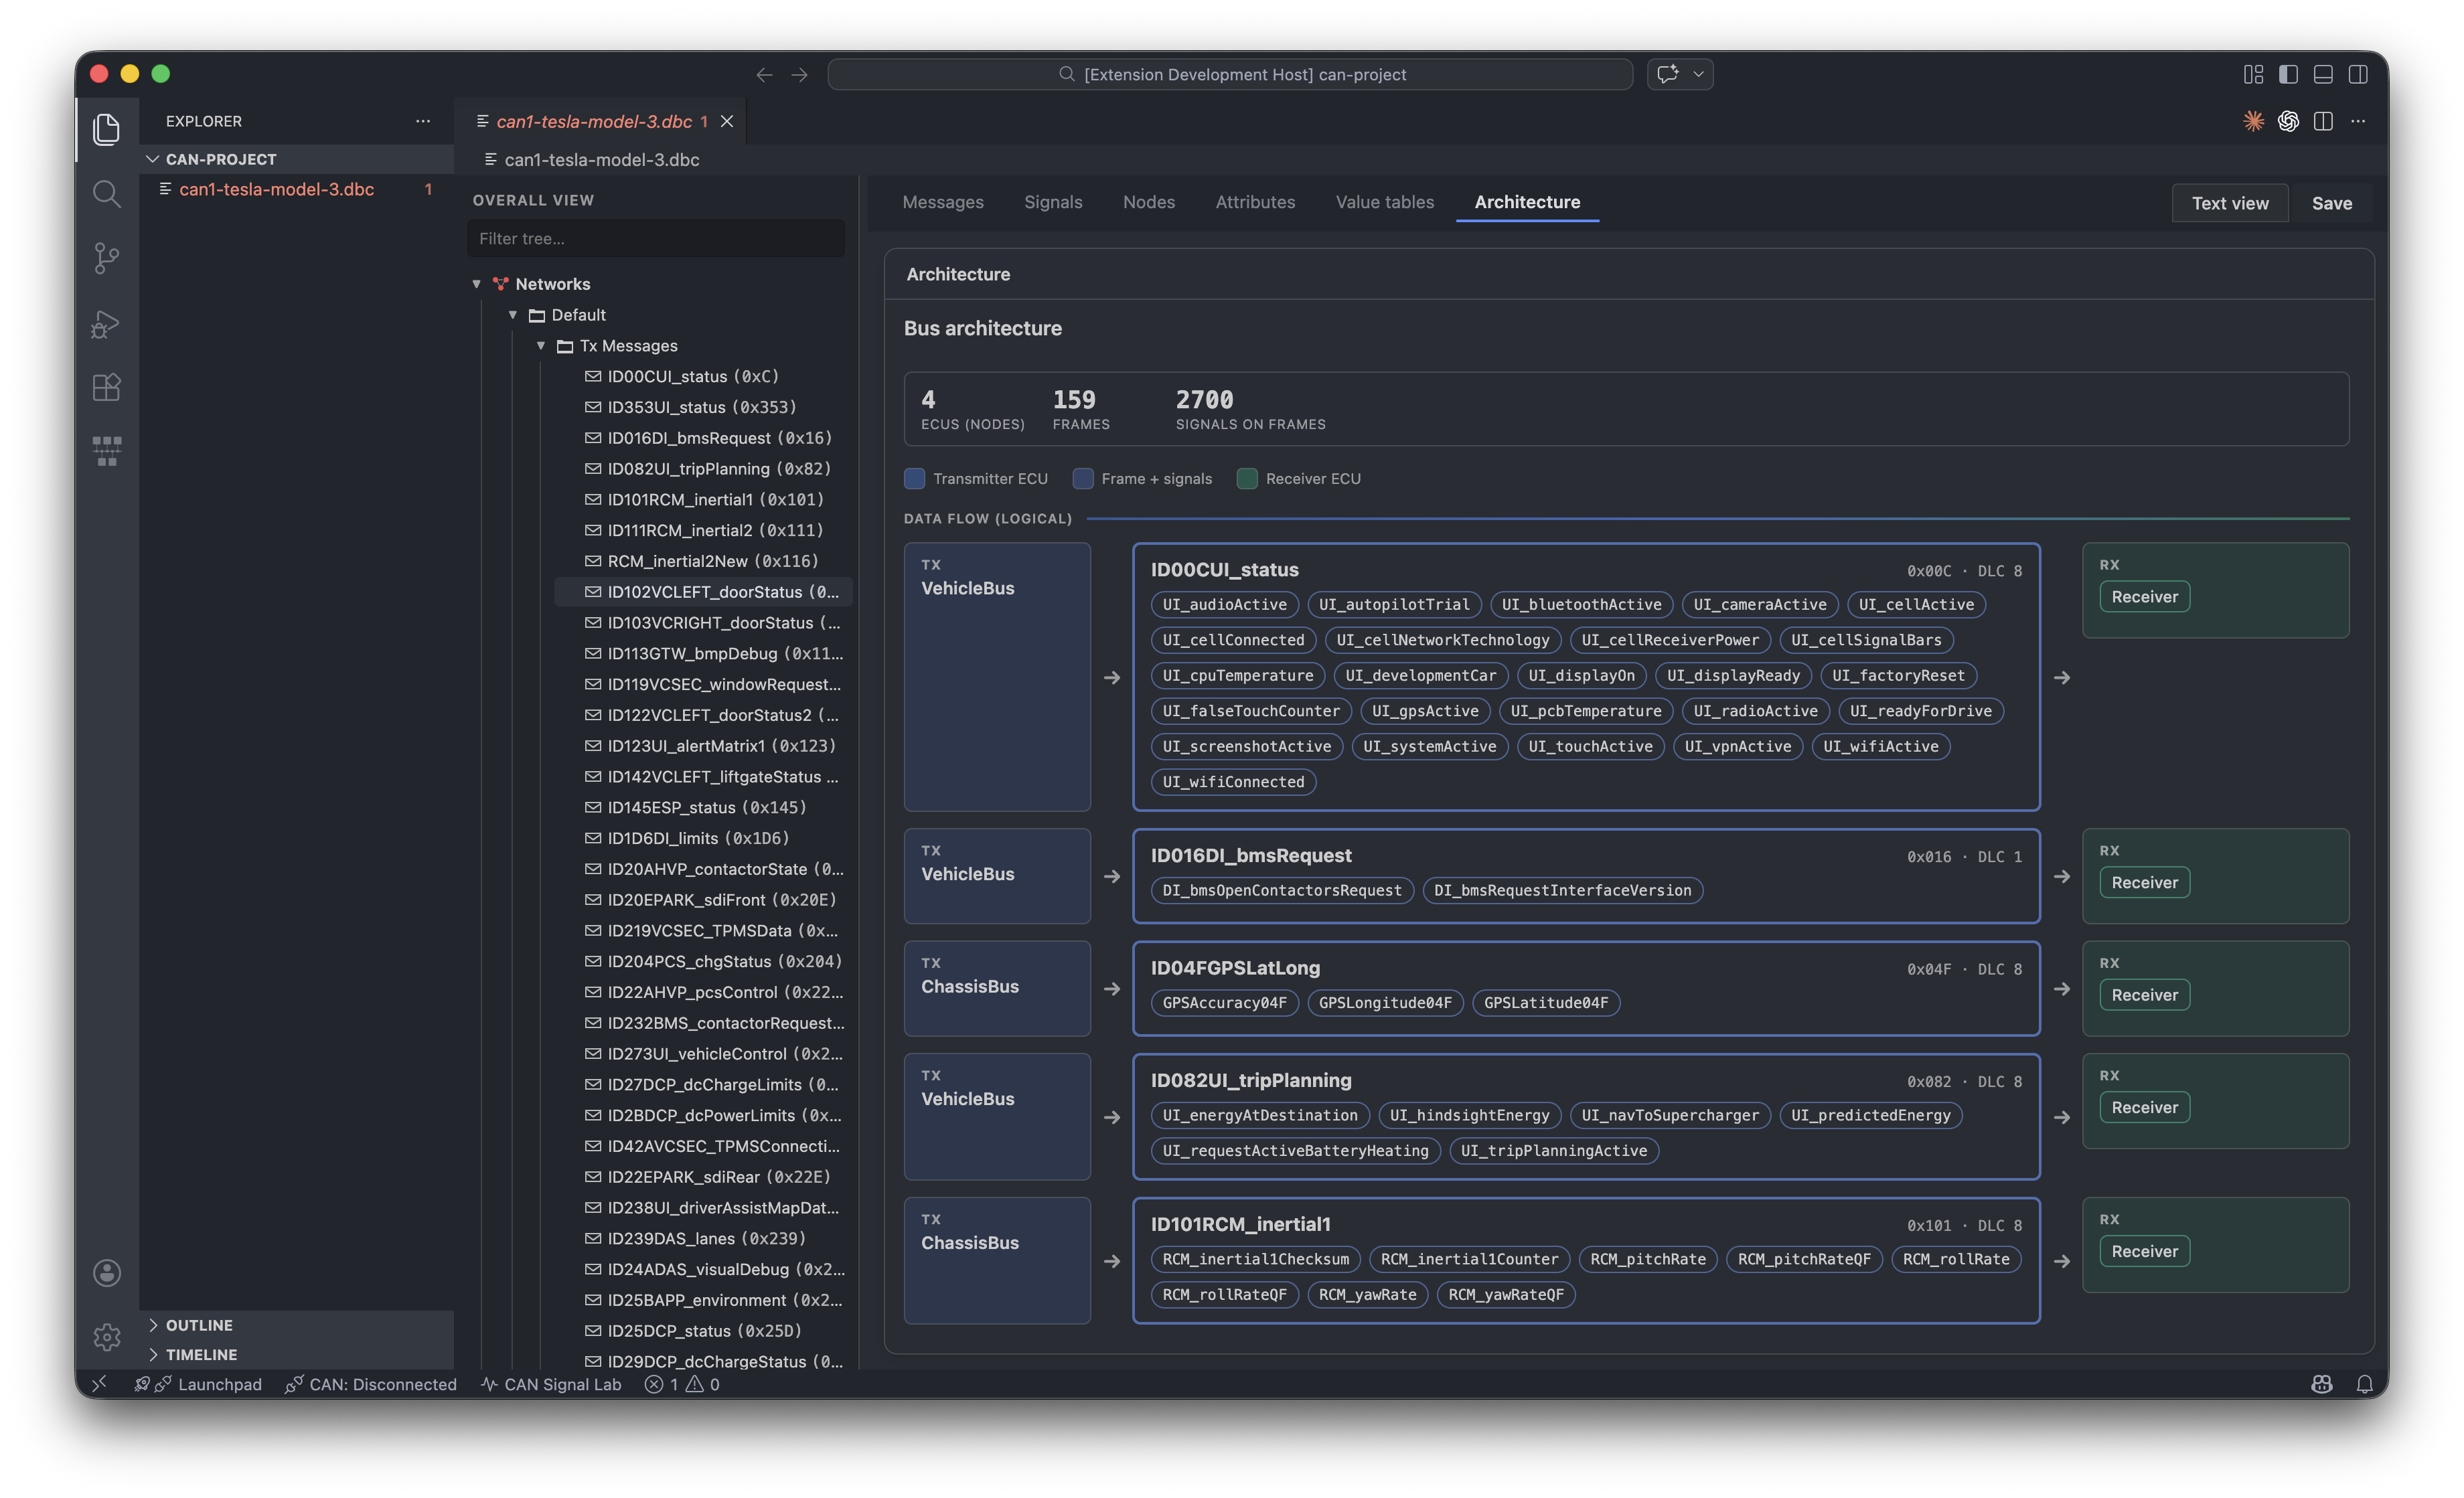
Task: Click the notifications bell in status bar
Action: [x=2364, y=1384]
